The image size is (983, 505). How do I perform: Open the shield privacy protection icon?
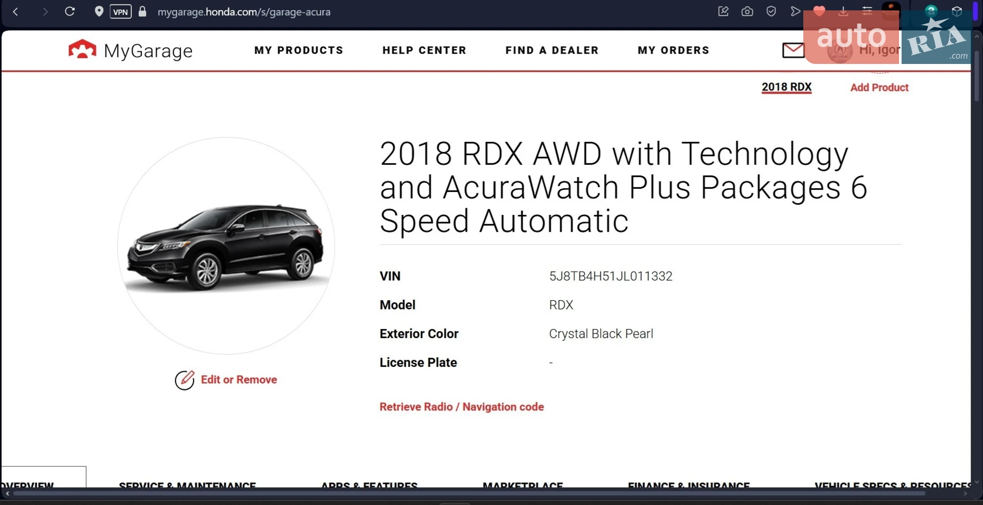(x=771, y=11)
